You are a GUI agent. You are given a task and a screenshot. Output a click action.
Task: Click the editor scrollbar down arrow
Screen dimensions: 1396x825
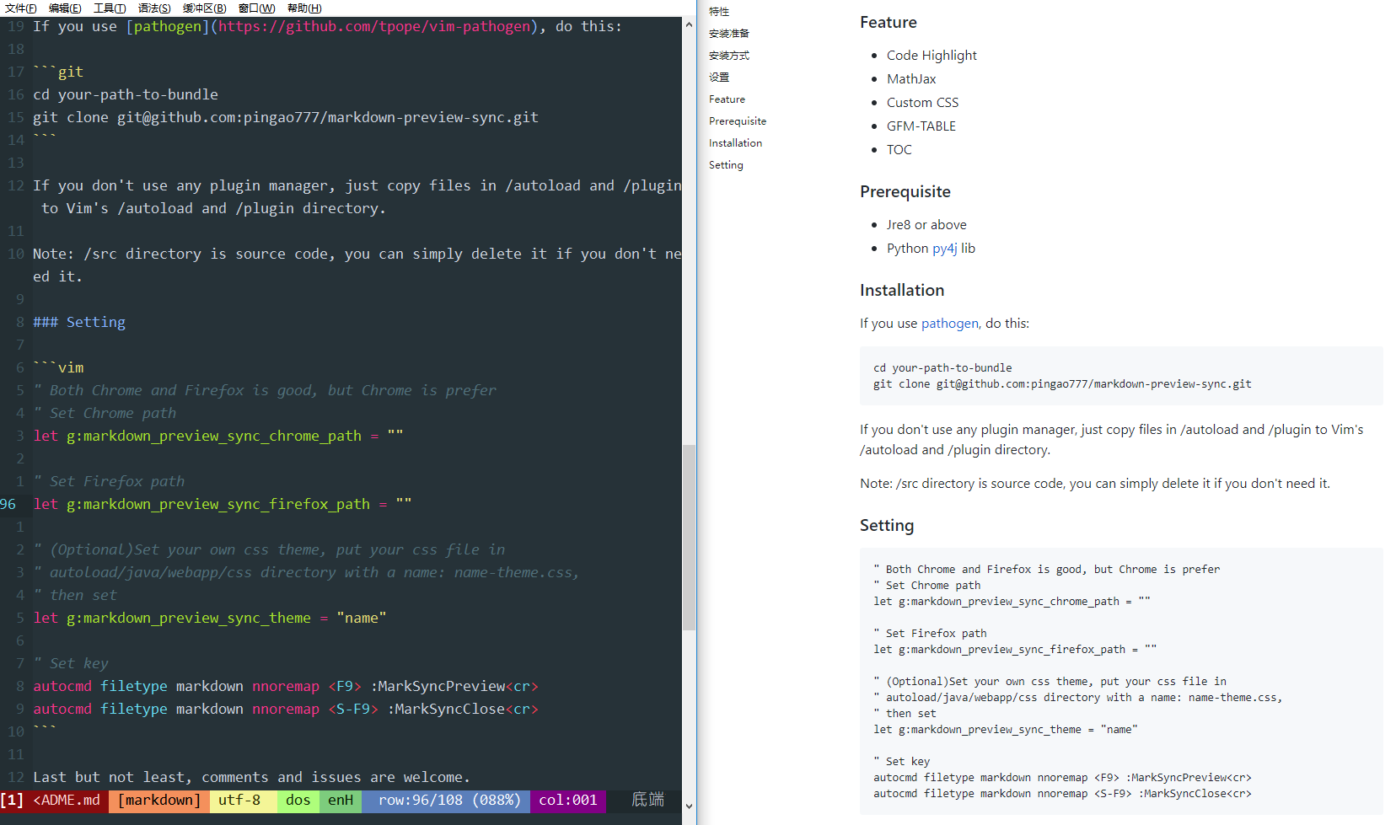tap(689, 806)
